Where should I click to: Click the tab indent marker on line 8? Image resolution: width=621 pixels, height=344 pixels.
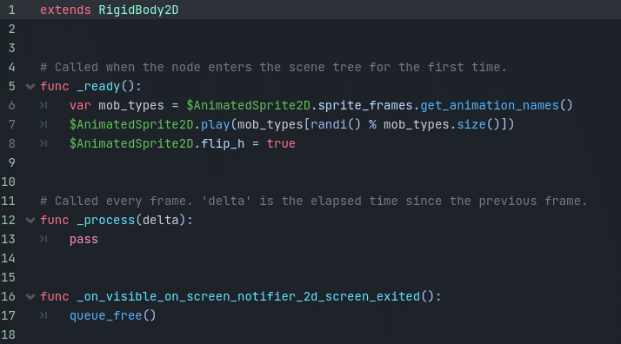pyautogui.click(x=43, y=143)
